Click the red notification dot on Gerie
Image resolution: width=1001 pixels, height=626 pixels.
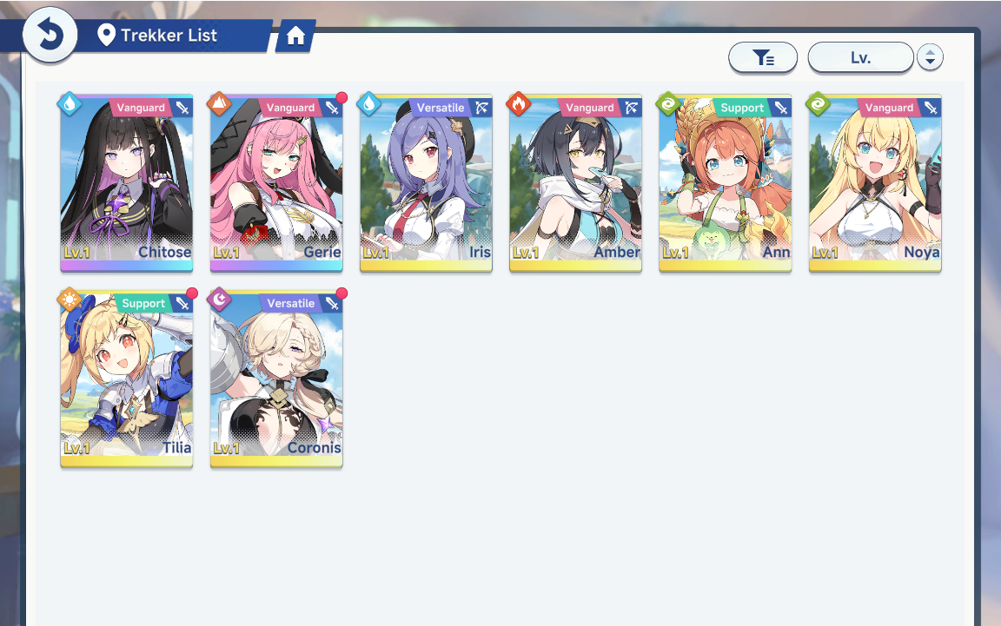(x=341, y=97)
